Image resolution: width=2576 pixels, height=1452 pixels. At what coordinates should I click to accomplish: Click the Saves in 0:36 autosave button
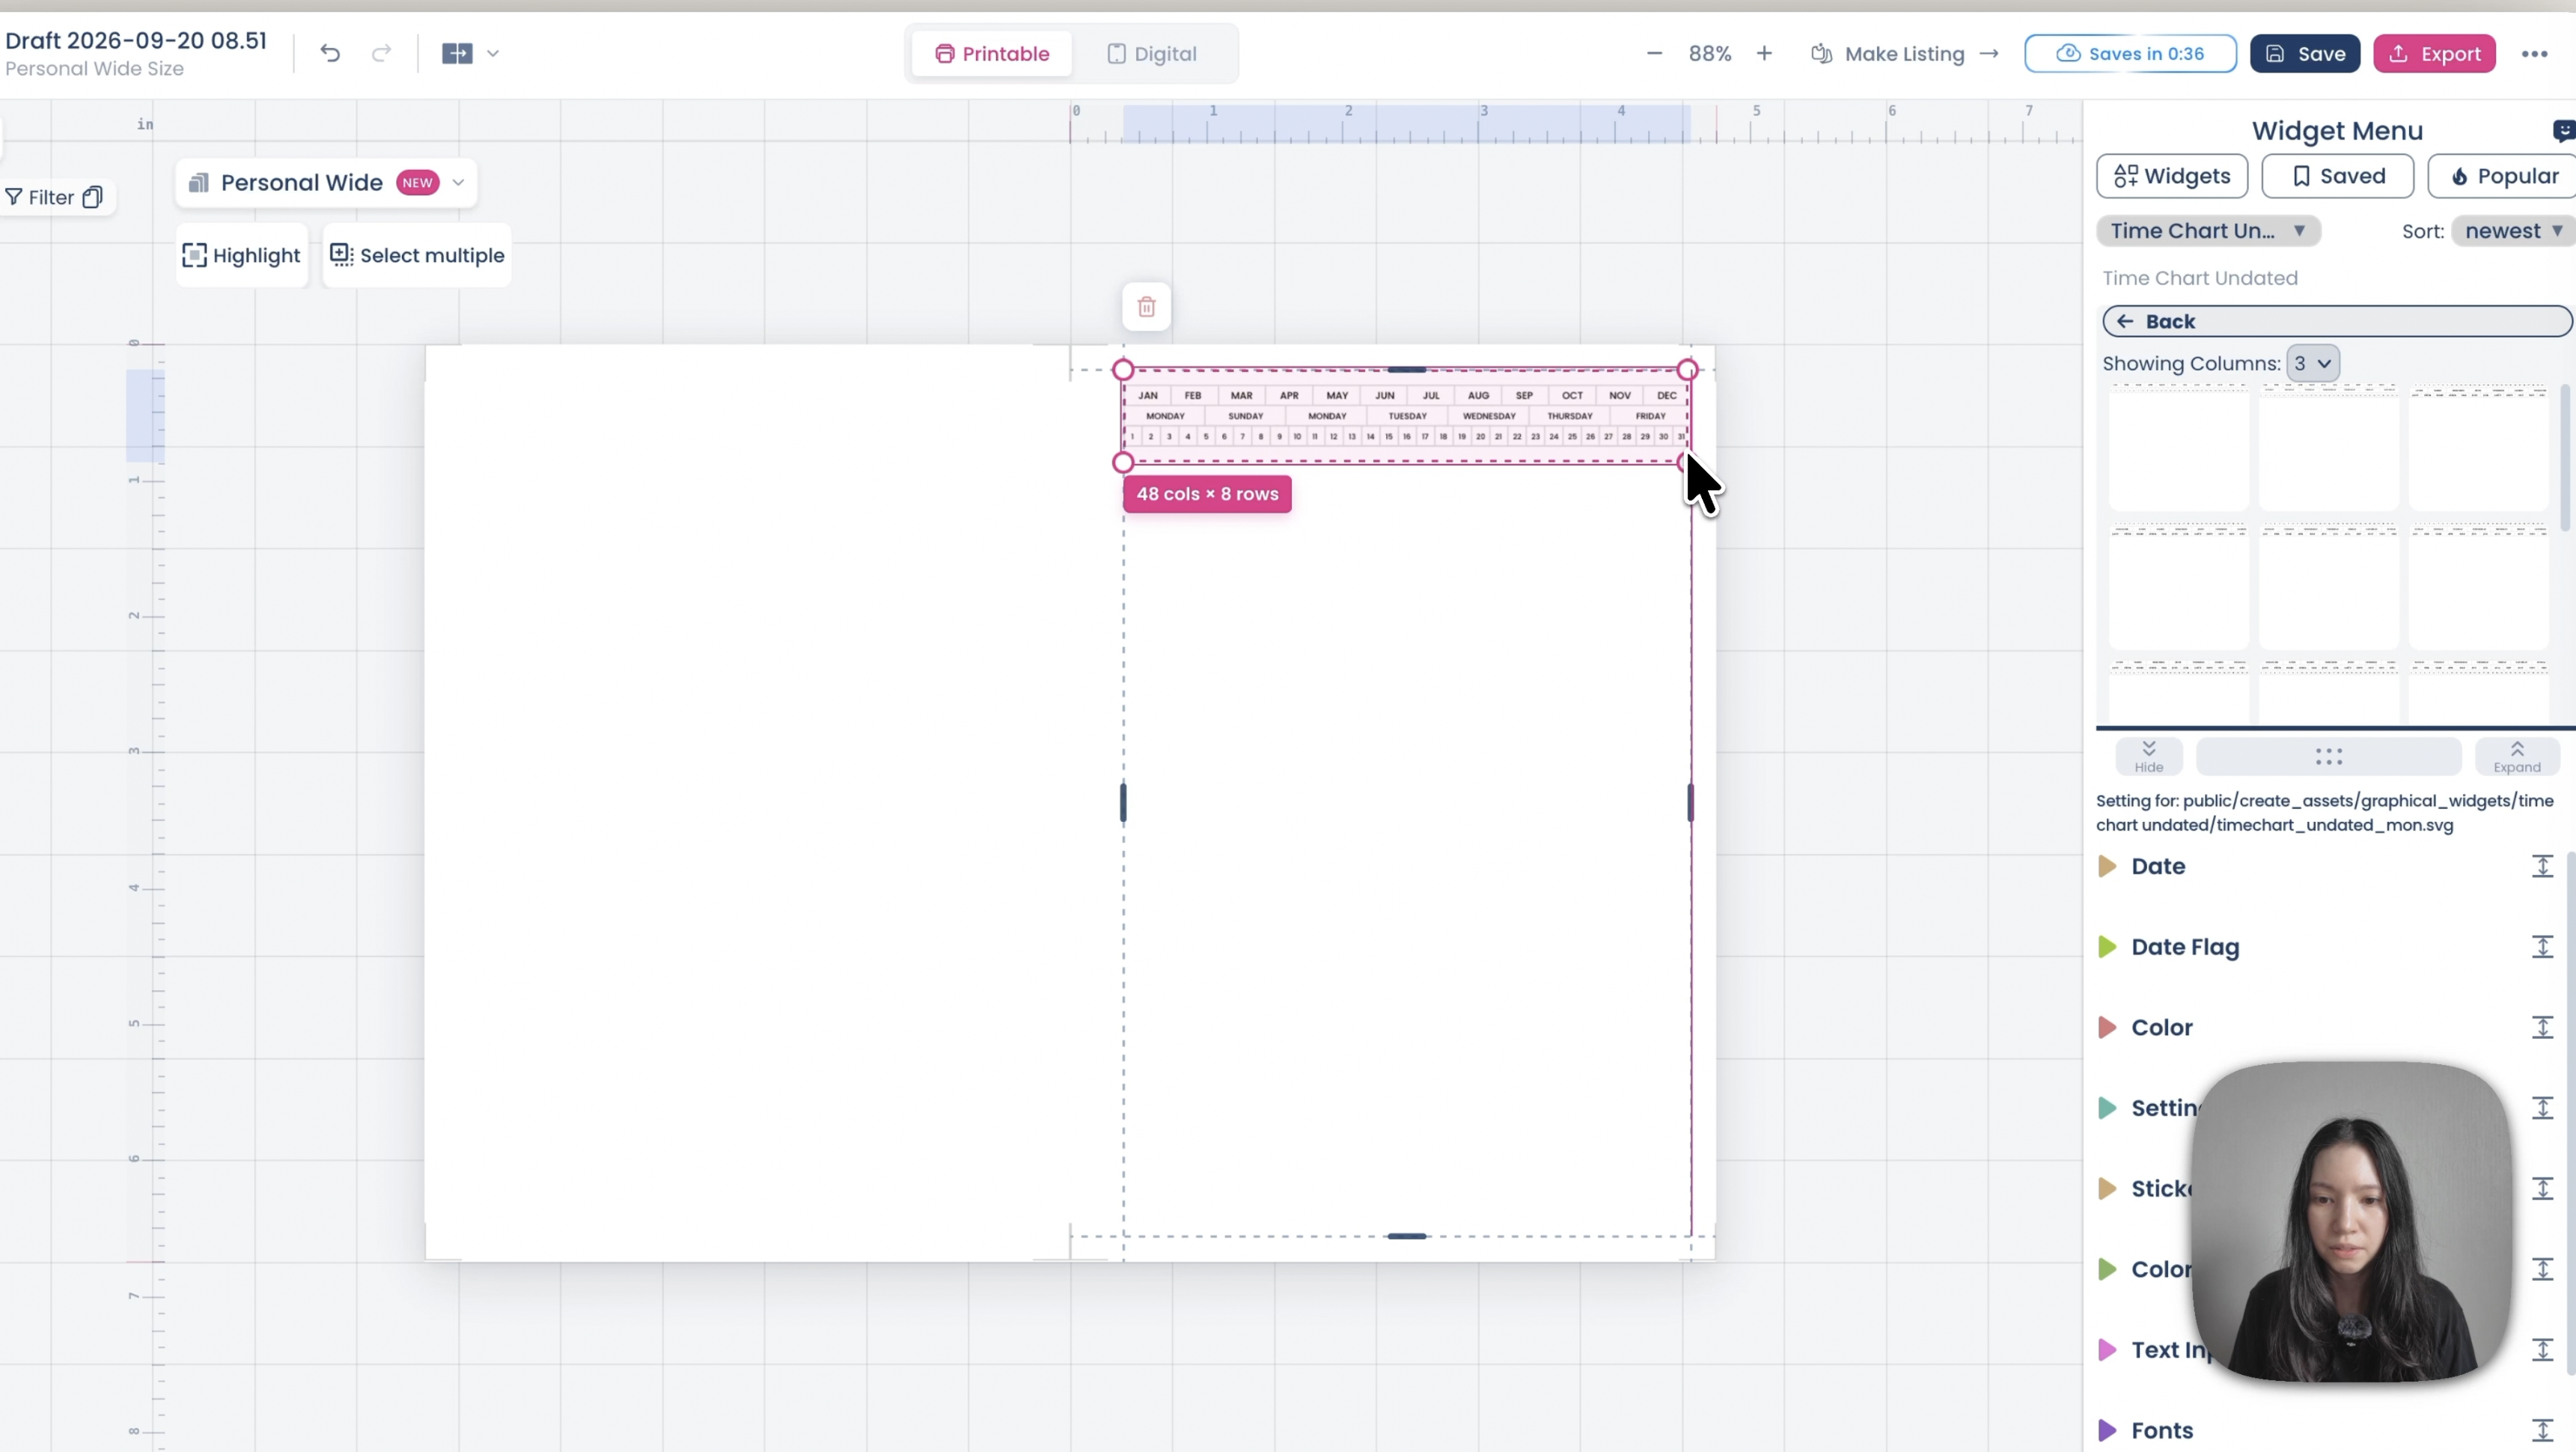2130,54
